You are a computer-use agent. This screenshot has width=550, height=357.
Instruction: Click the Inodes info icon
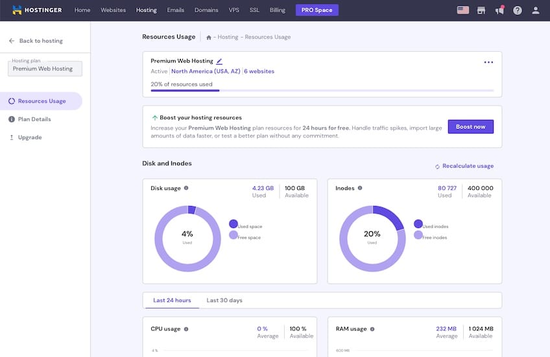[x=360, y=188]
